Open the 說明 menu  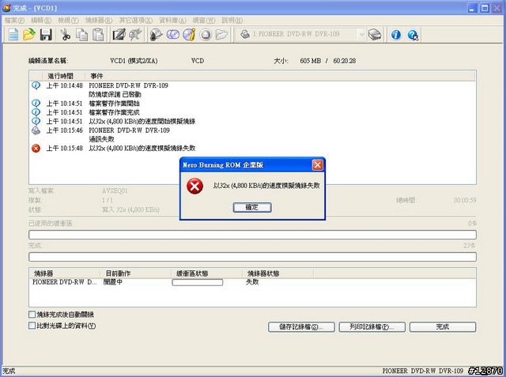click(x=232, y=21)
